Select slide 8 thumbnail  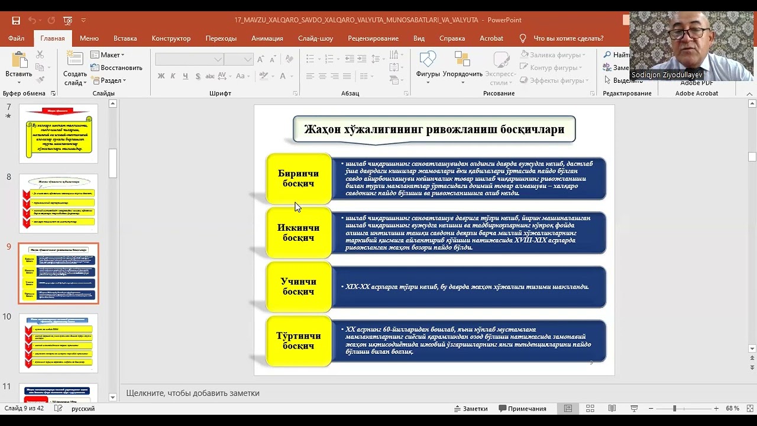pyautogui.click(x=59, y=203)
